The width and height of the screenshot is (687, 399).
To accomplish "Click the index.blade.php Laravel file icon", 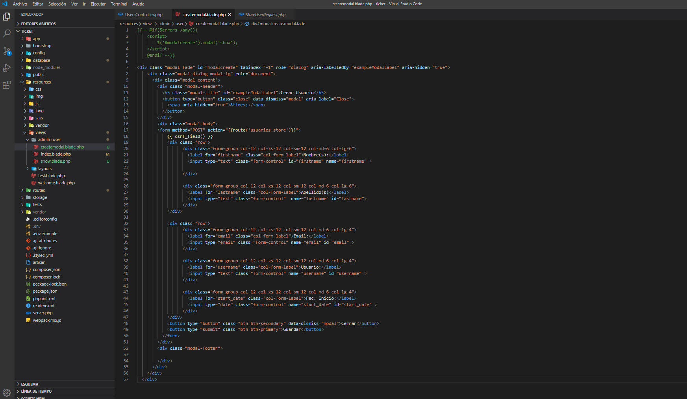I will (36, 154).
